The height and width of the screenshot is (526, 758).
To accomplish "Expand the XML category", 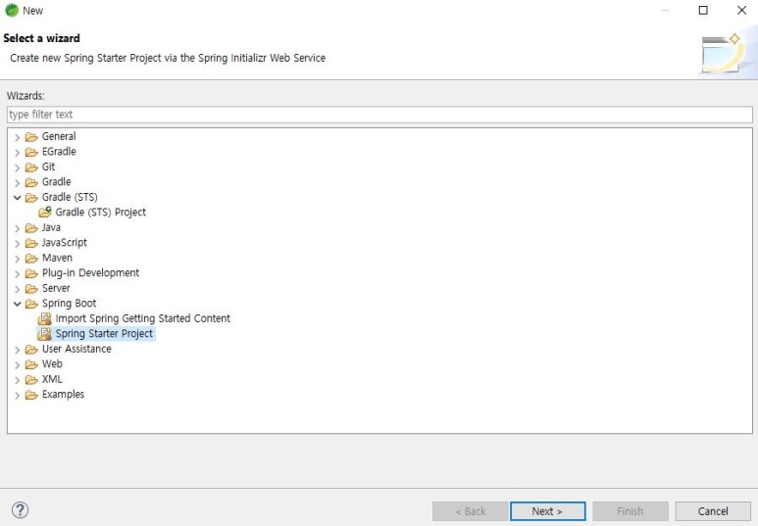I will 17,380.
